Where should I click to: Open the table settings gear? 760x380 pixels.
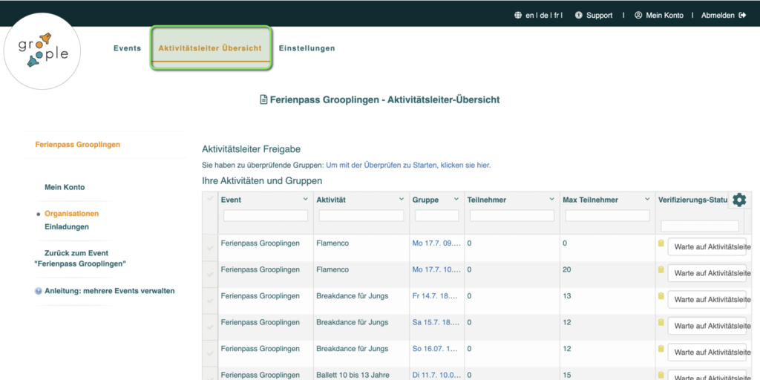(x=739, y=200)
